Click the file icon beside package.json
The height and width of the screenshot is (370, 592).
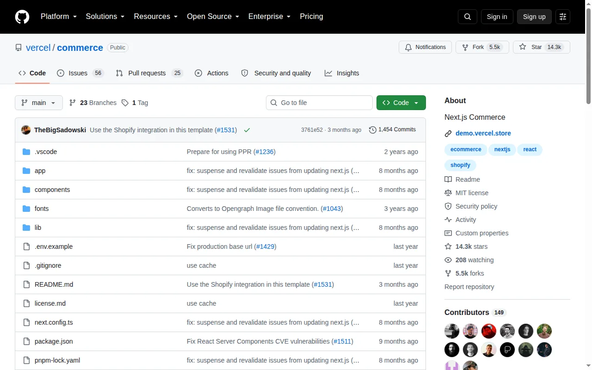pos(26,341)
